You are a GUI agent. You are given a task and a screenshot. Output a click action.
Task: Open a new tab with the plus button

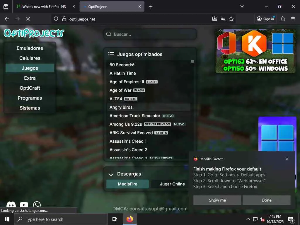coord(151,7)
